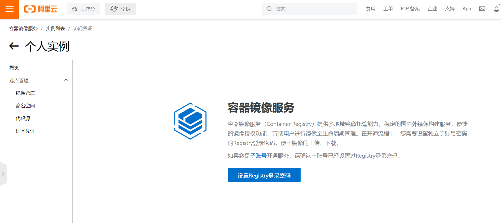Open the orange hamburger menu
The height and width of the screenshot is (223, 501).
tap(10, 9)
